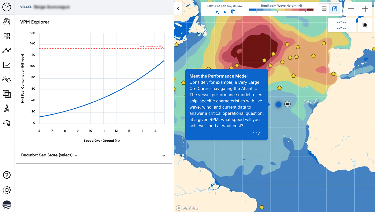Viewport: 375px width, 212px height.
Task: Toggle the stepped contour map display
Action: coord(335,9)
